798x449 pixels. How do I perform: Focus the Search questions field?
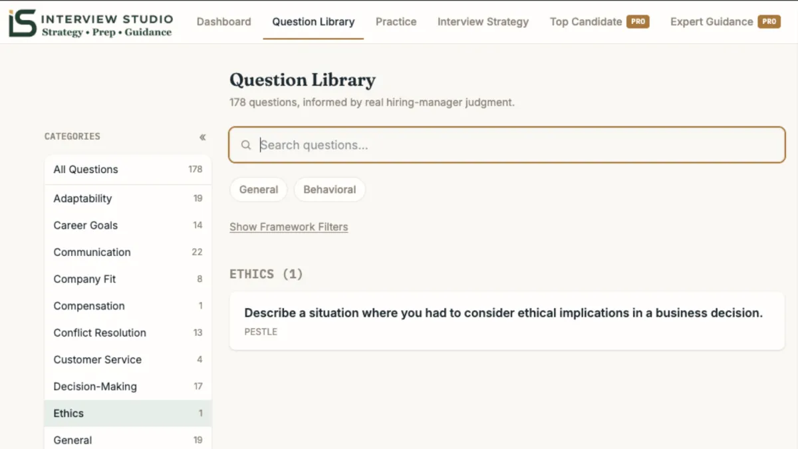coord(507,145)
